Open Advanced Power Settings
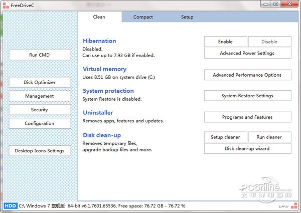The image size is (301, 213). coord(247,53)
